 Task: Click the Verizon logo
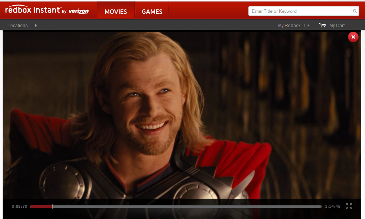[x=78, y=11]
